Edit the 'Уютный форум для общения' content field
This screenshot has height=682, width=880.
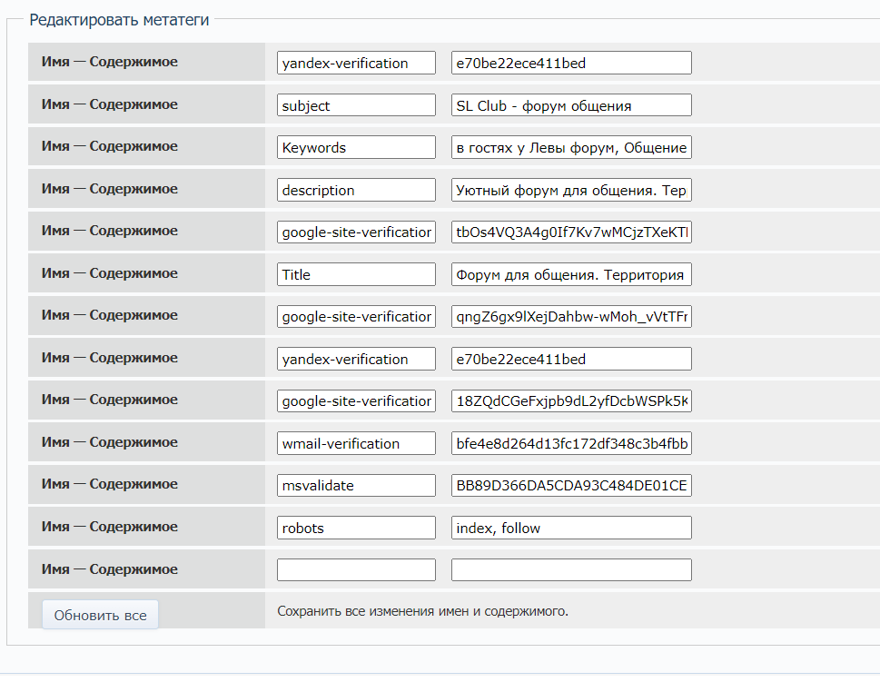coord(571,190)
